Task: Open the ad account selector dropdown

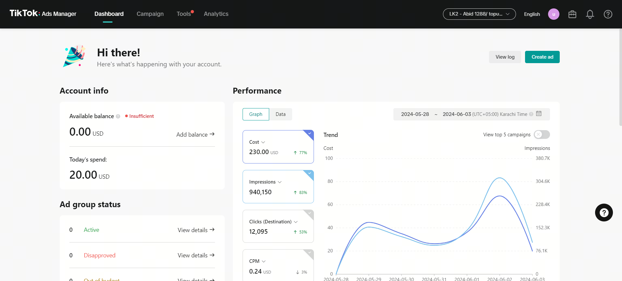Action: (x=479, y=14)
